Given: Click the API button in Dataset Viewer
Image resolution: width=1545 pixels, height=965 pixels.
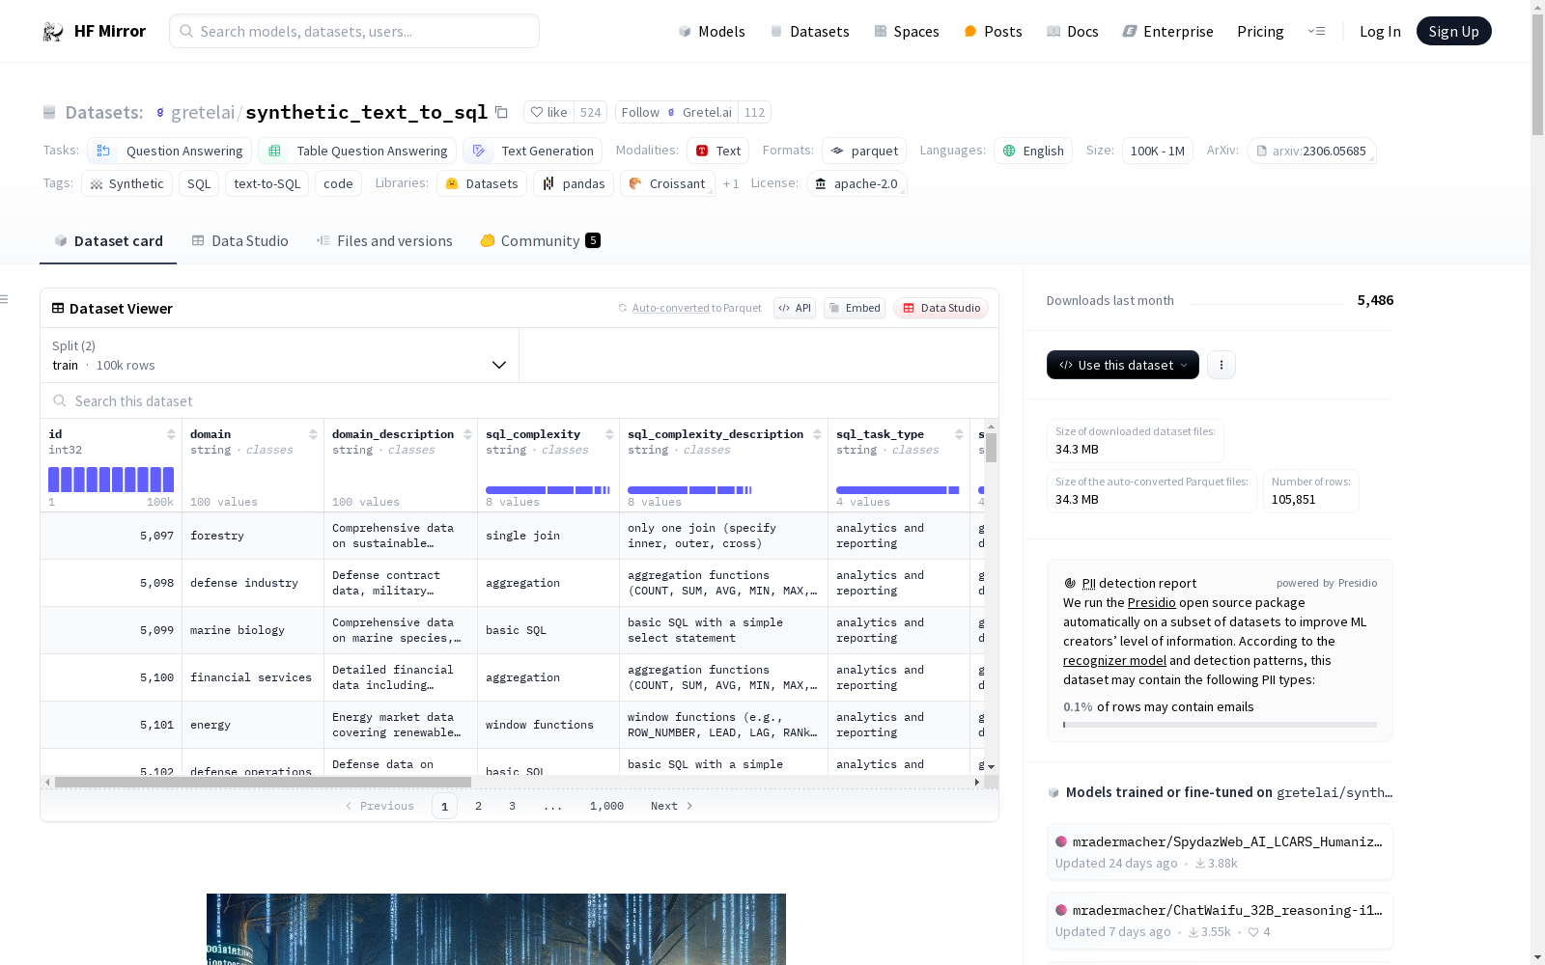Looking at the screenshot, I should click(x=795, y=308).
